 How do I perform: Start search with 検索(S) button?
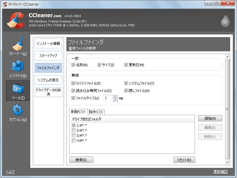coord(81,160)
